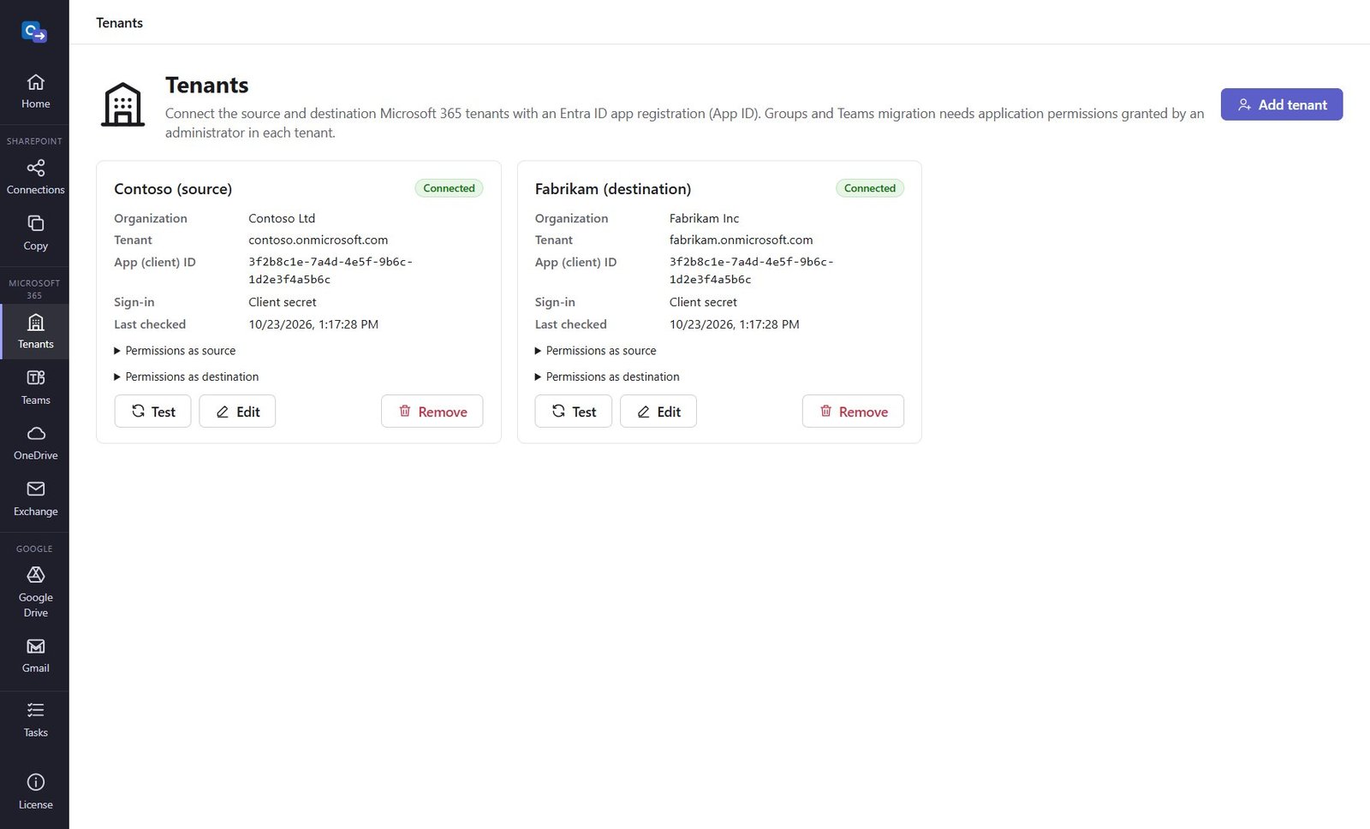Test the Fabrikam destination connection
1370x829 pixels.
coord(573,412)
